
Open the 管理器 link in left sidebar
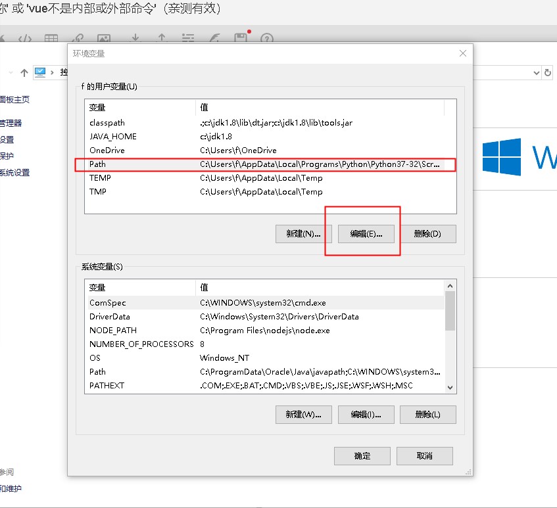tap(11, 123)
